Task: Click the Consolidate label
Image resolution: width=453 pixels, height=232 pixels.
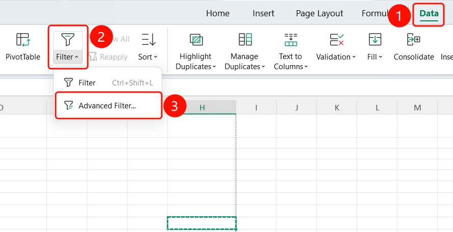Action: point(414,57)
